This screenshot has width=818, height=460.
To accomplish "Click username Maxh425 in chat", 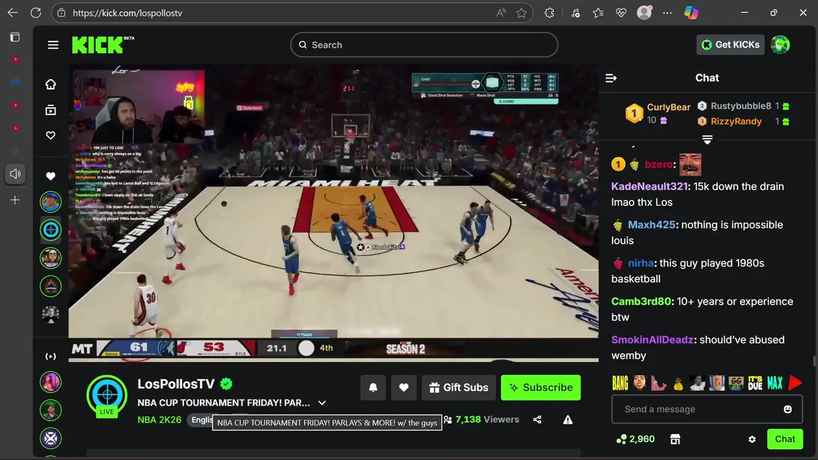I will click(652, 225).
